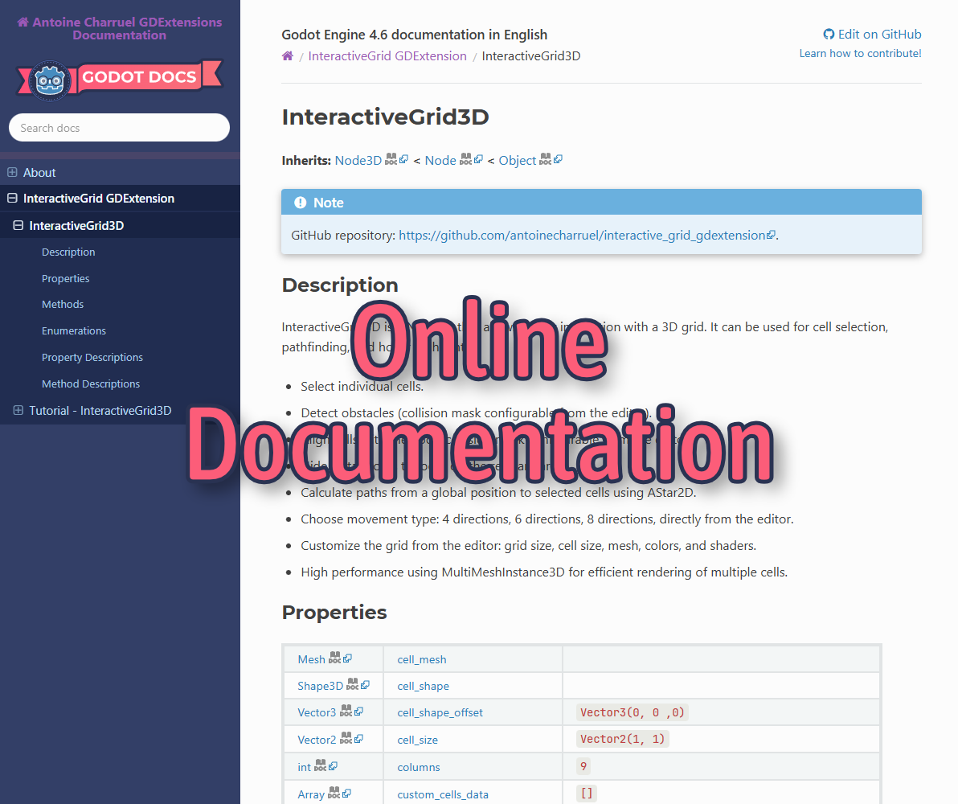Go to Description in sidebar
This screenshot has width=958, height=804.
(x=68, y=252)
